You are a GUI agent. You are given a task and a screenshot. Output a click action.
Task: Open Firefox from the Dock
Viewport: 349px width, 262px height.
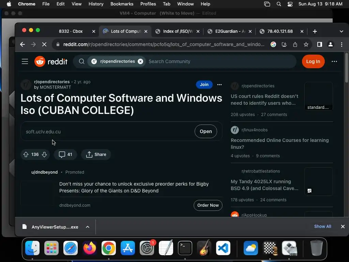click(x=90, y=248)
